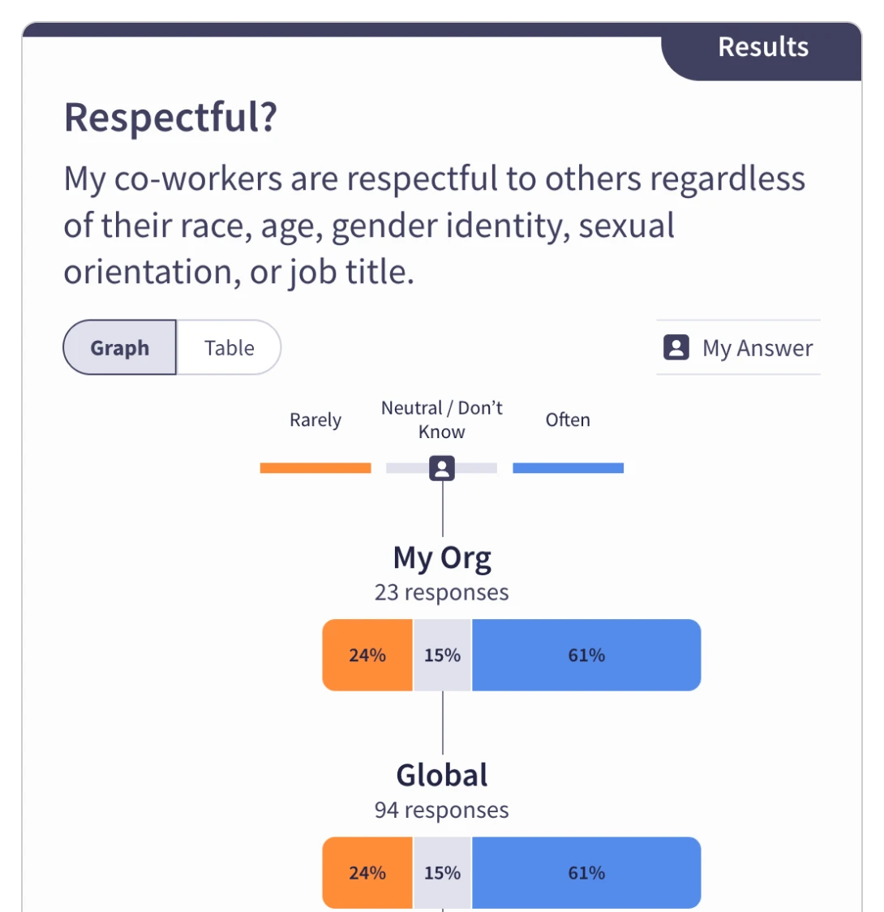
Task: Switch to Table view toggle
Action: (x=229, y=347)
